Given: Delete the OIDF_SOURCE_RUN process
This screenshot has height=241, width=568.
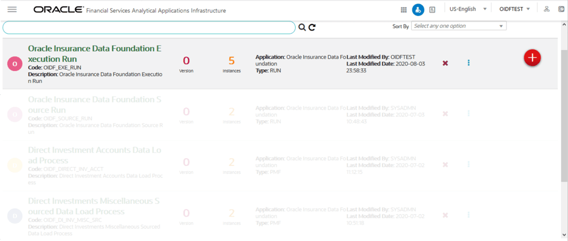Looking at the screenshot, I should (x=445, y=114).
